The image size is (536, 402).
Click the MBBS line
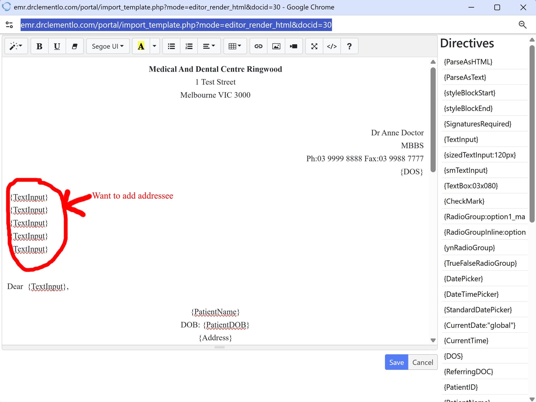pyautogui.click(x=412, y=145)
